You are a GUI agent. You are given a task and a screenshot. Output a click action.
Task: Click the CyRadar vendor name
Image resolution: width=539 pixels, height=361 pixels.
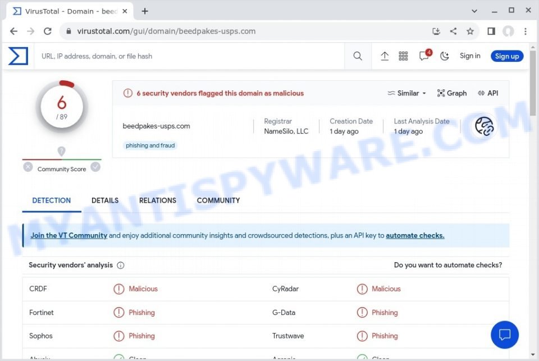pos(285,289)
